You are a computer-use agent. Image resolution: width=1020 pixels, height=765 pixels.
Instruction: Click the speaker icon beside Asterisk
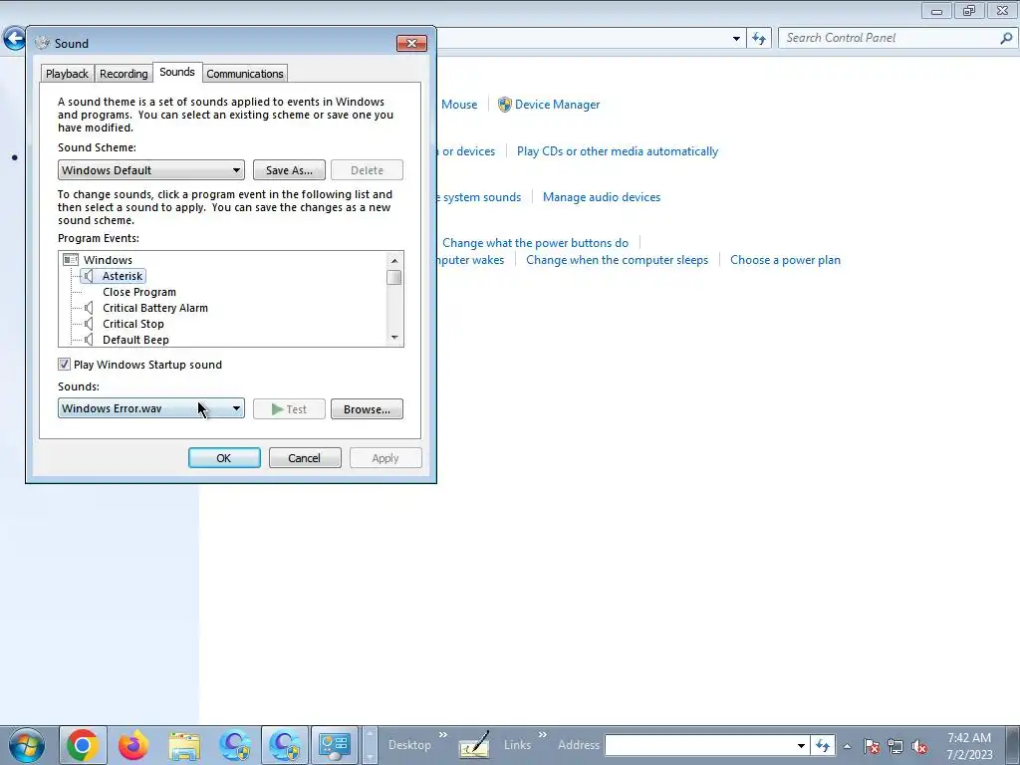tap(89, 276)
